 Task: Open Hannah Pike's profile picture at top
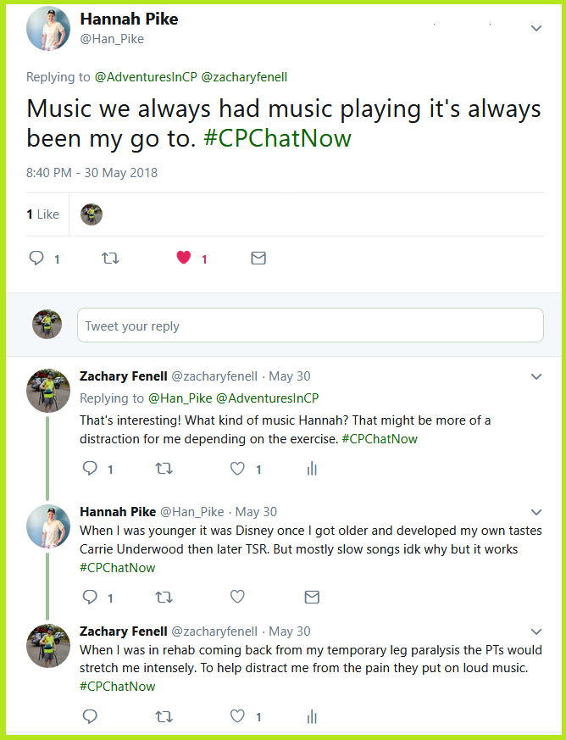tap(48, 30)
